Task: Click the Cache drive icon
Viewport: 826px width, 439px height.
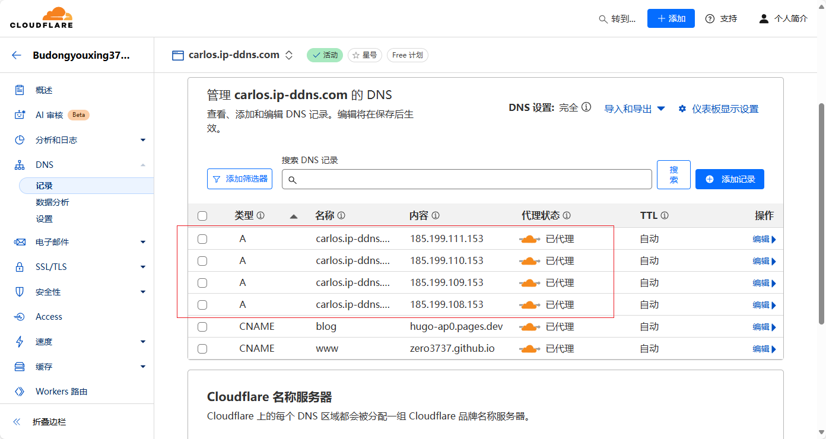Action: pos(20,367)
